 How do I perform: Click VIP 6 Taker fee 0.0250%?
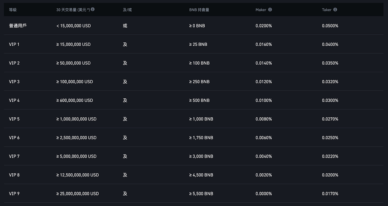click(x=330, y=138)
